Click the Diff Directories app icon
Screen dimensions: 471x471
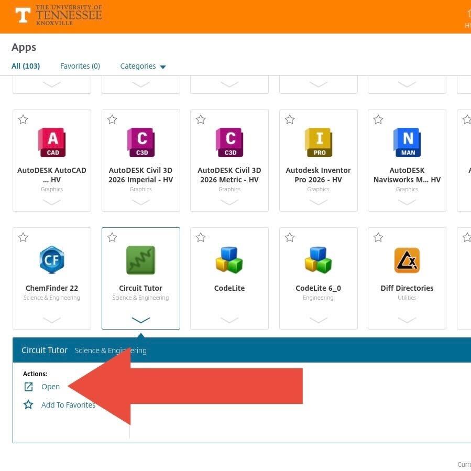pyautogui.click(x=407, y=260)
